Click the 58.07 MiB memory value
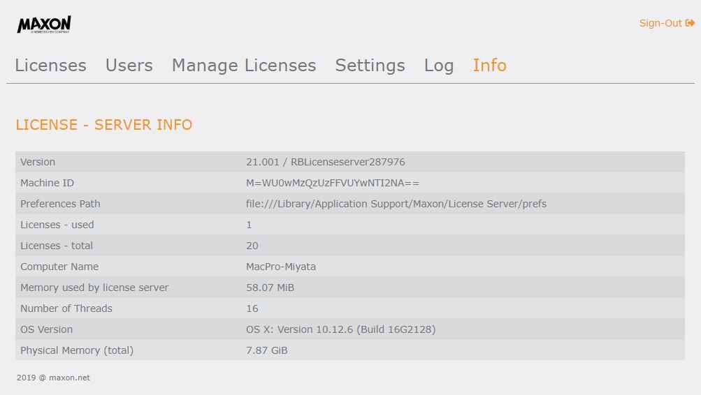Image resolution: width=701 pixels, height=395 pixels. click(270, 288)
